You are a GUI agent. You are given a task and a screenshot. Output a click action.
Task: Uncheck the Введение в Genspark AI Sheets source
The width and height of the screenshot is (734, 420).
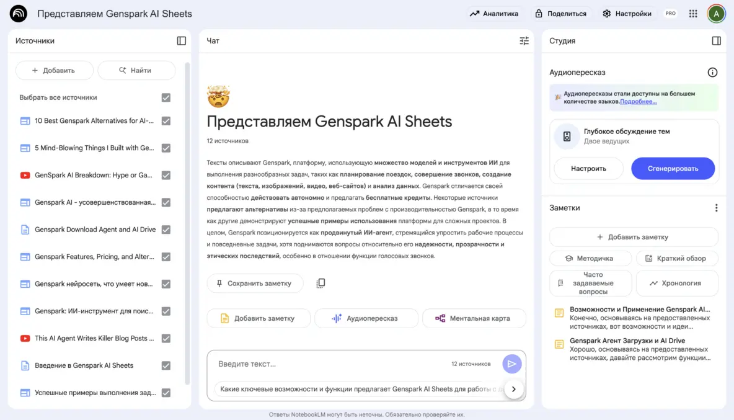166,365
